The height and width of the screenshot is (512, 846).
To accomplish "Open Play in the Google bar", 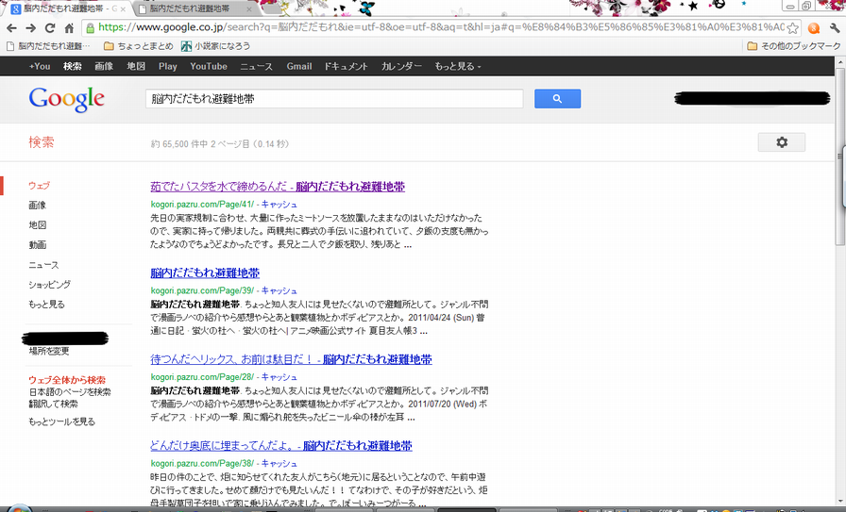I will coord(168,66).
